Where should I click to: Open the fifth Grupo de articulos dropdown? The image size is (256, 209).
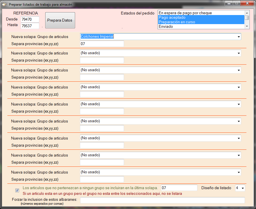click(x=239, y=104)
